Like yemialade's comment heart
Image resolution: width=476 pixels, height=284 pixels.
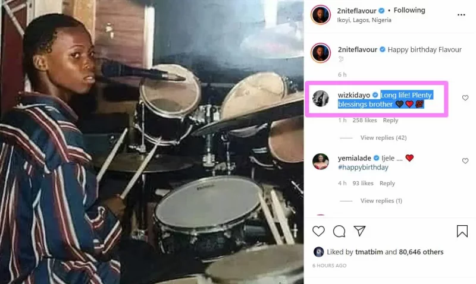[x=465, y=160]
